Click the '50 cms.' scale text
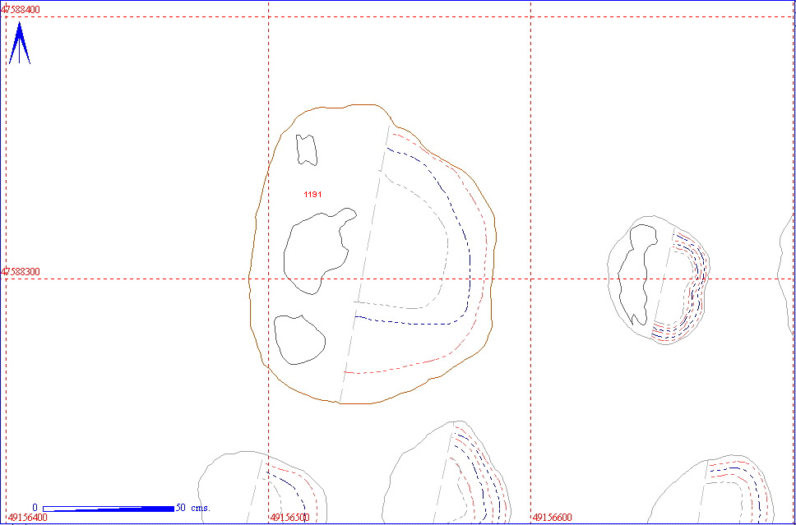This screenshot has width=796, height=525. 193,508
